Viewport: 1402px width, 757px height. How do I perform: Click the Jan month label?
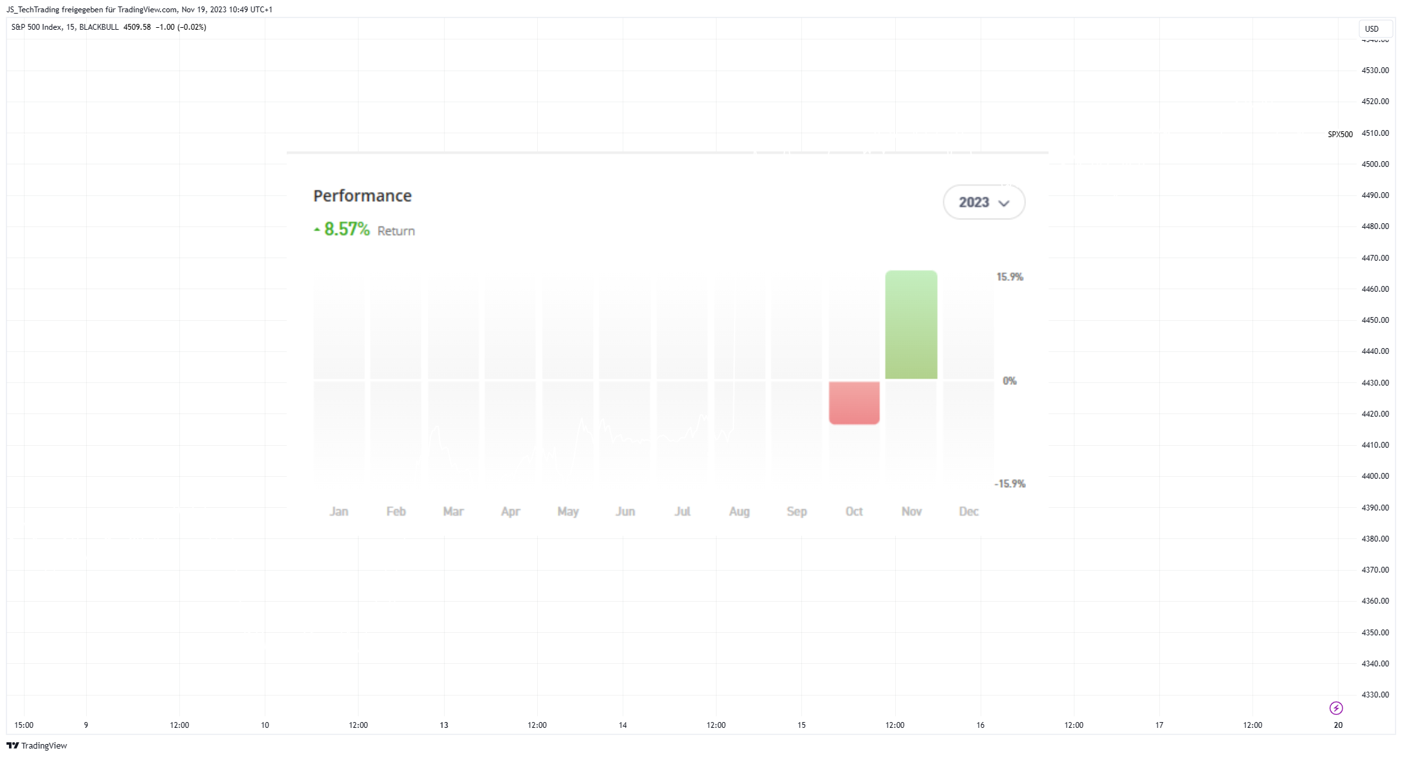click(x=339, y=511)
